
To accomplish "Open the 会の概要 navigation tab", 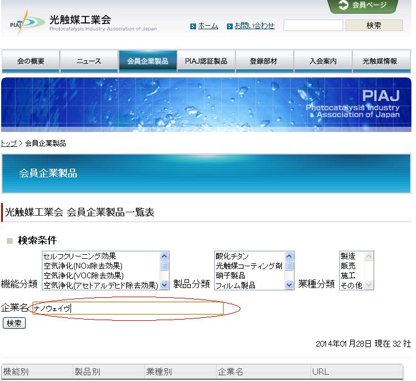I will (x=30, y=61).
